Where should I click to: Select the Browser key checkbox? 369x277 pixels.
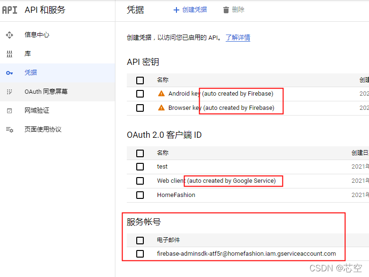coord(140,108)
